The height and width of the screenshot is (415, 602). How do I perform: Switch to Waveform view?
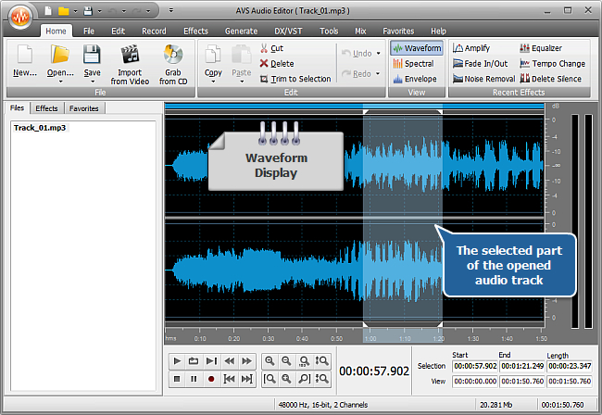pyautogui.click(x=417, y=48)
